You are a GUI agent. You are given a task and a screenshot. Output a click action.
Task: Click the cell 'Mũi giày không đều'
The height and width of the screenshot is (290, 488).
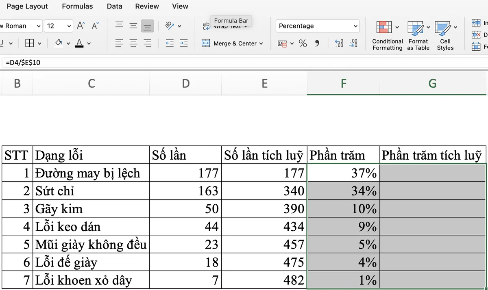91,245
